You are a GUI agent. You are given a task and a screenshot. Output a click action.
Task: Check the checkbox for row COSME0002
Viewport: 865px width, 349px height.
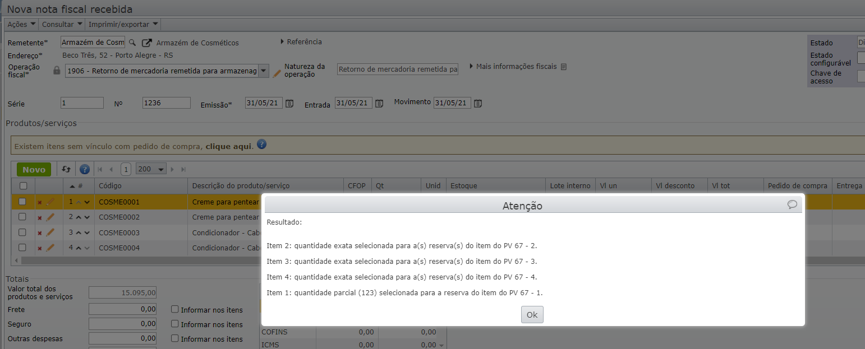coord(22,217)
